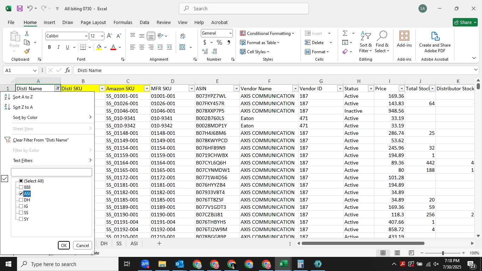Toggle Italic formatting
This screenshot has width=482, height=271.
pyautogui.click(x=58, y=47)
